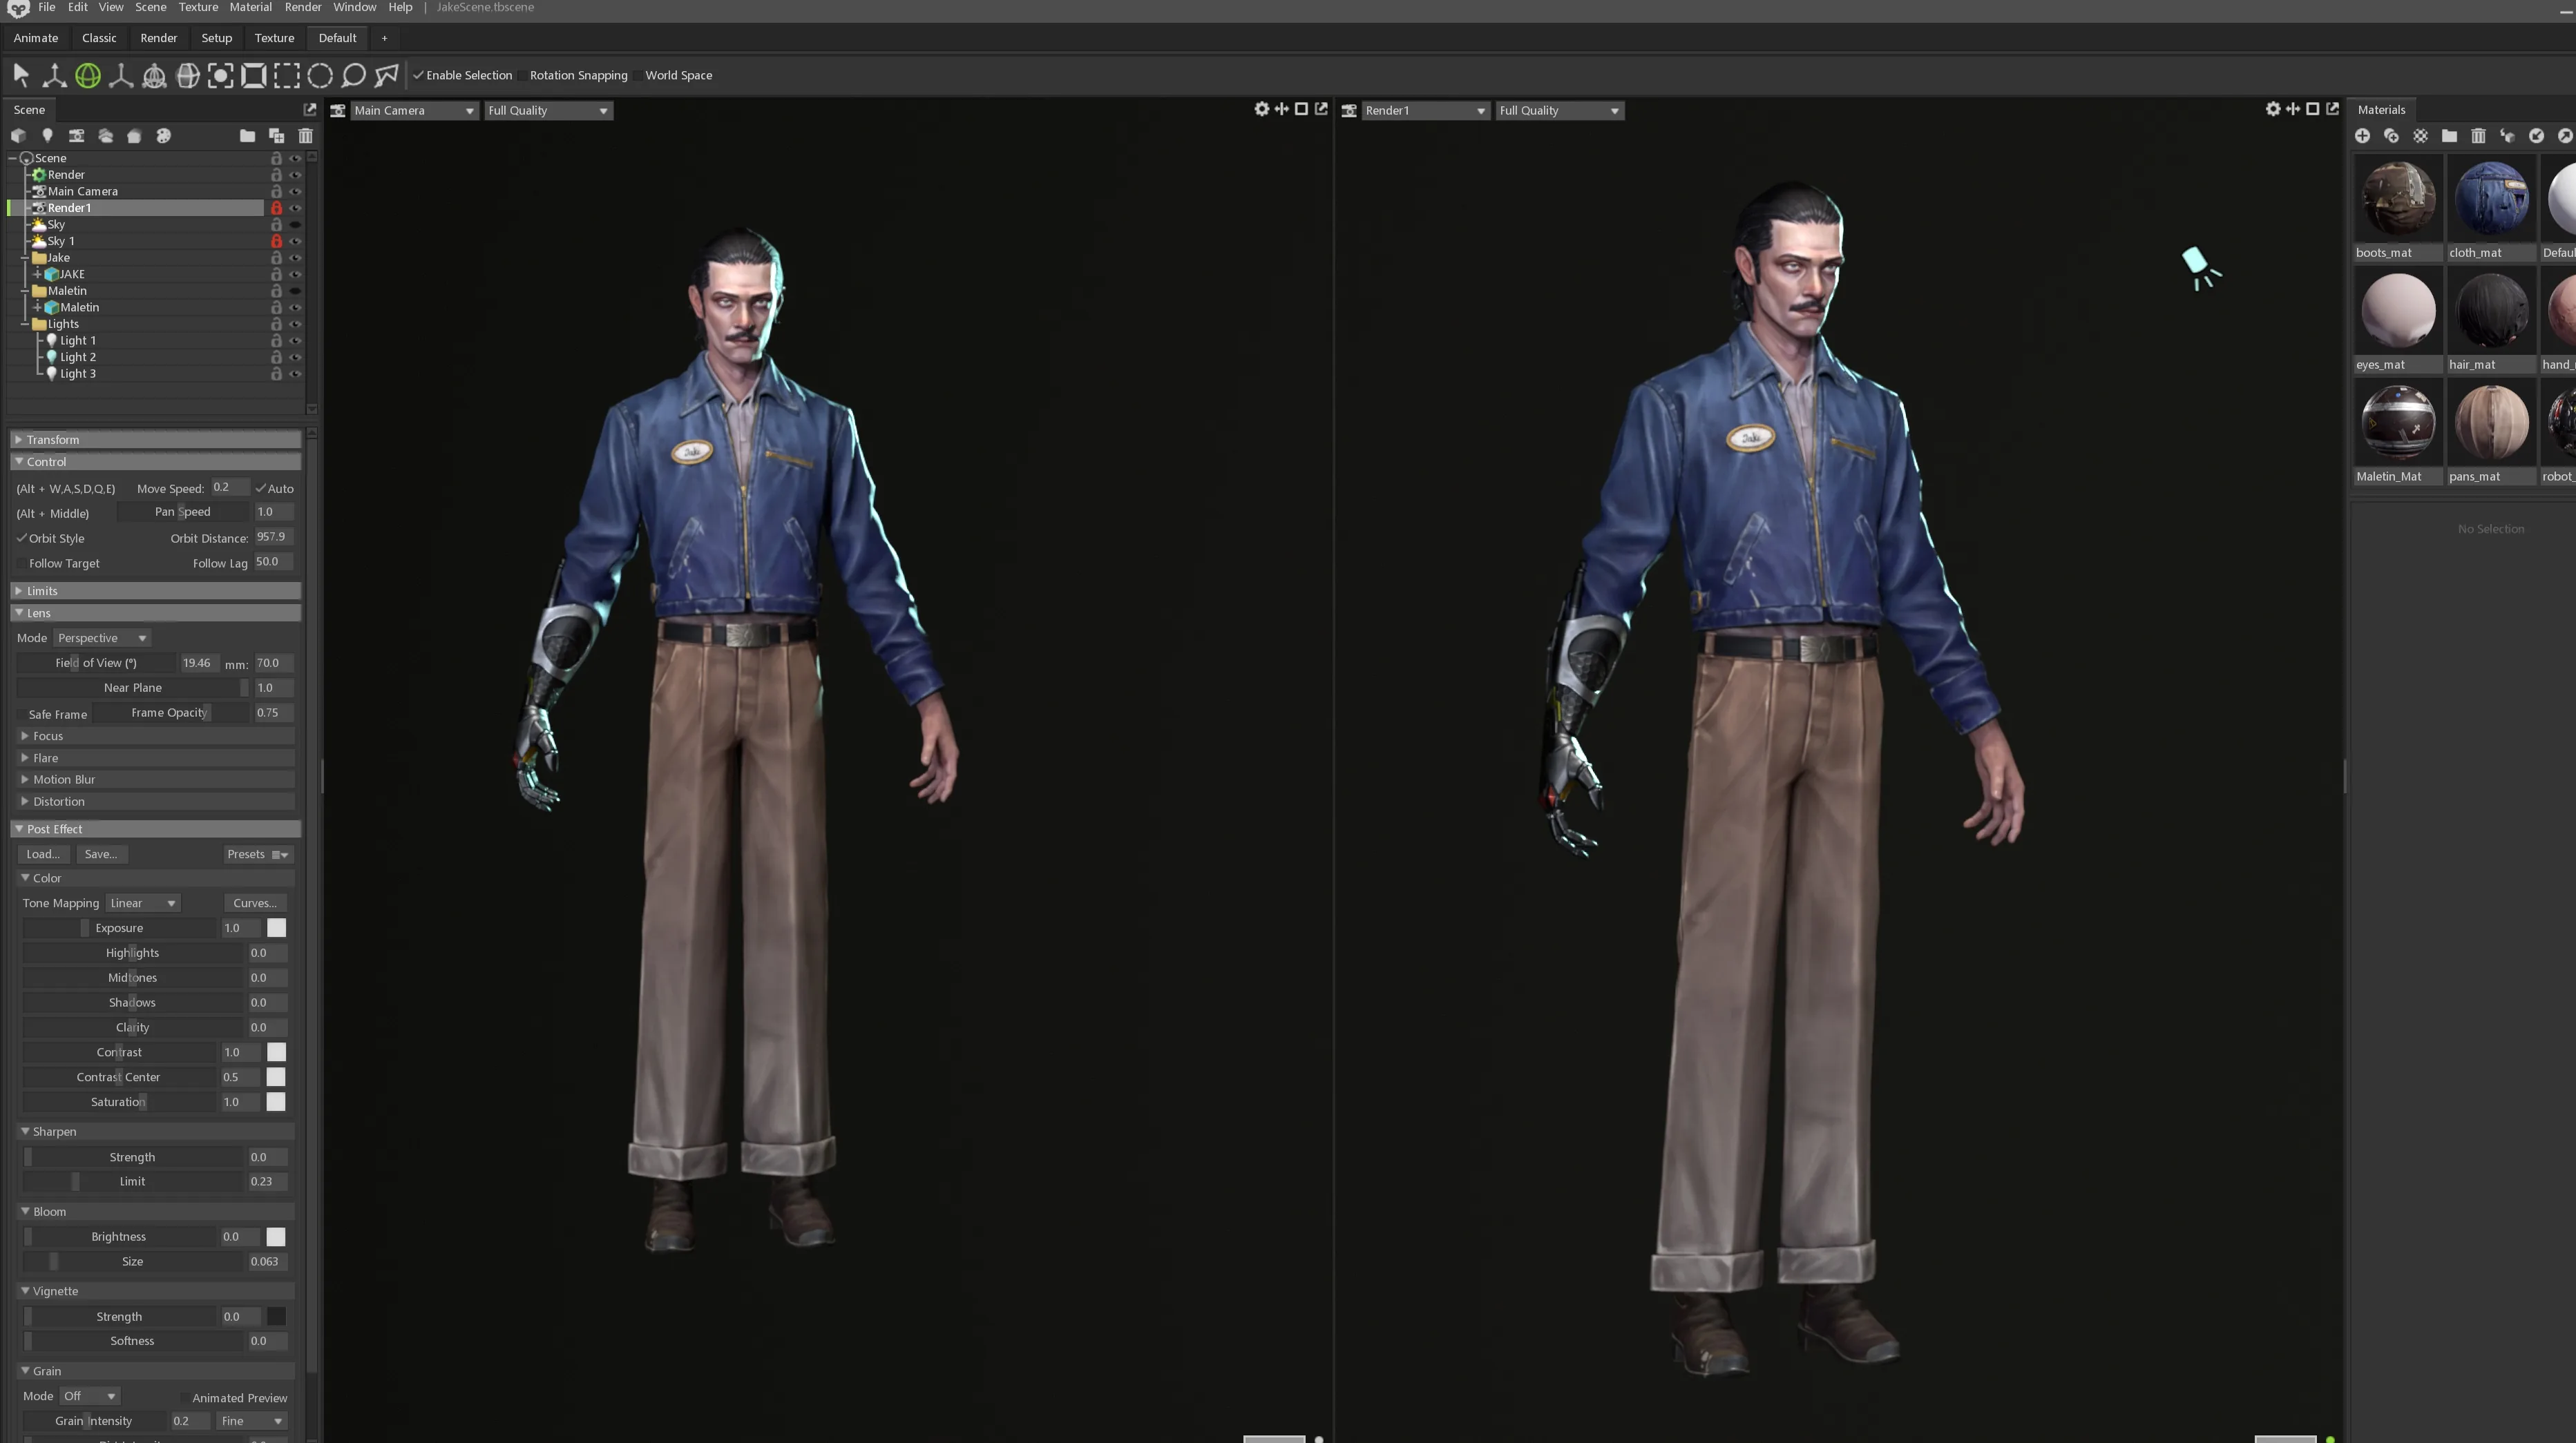Expand the Motion Blur section
This screenshot has width=2576, height=1443.
(x=156, y=779)
